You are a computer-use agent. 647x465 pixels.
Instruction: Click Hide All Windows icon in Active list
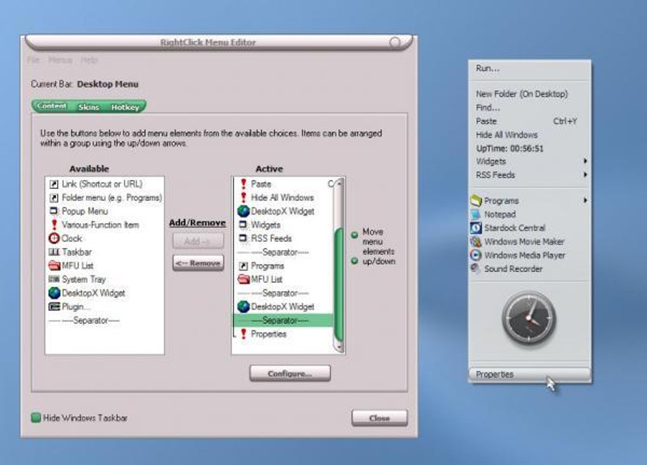[244, 197]
